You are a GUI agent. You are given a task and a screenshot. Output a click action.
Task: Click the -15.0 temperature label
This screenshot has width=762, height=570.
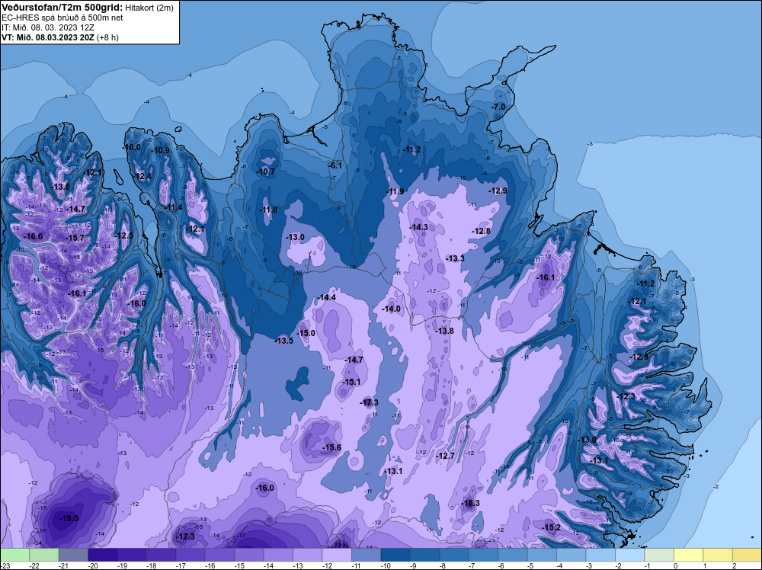tap(306, 333)
